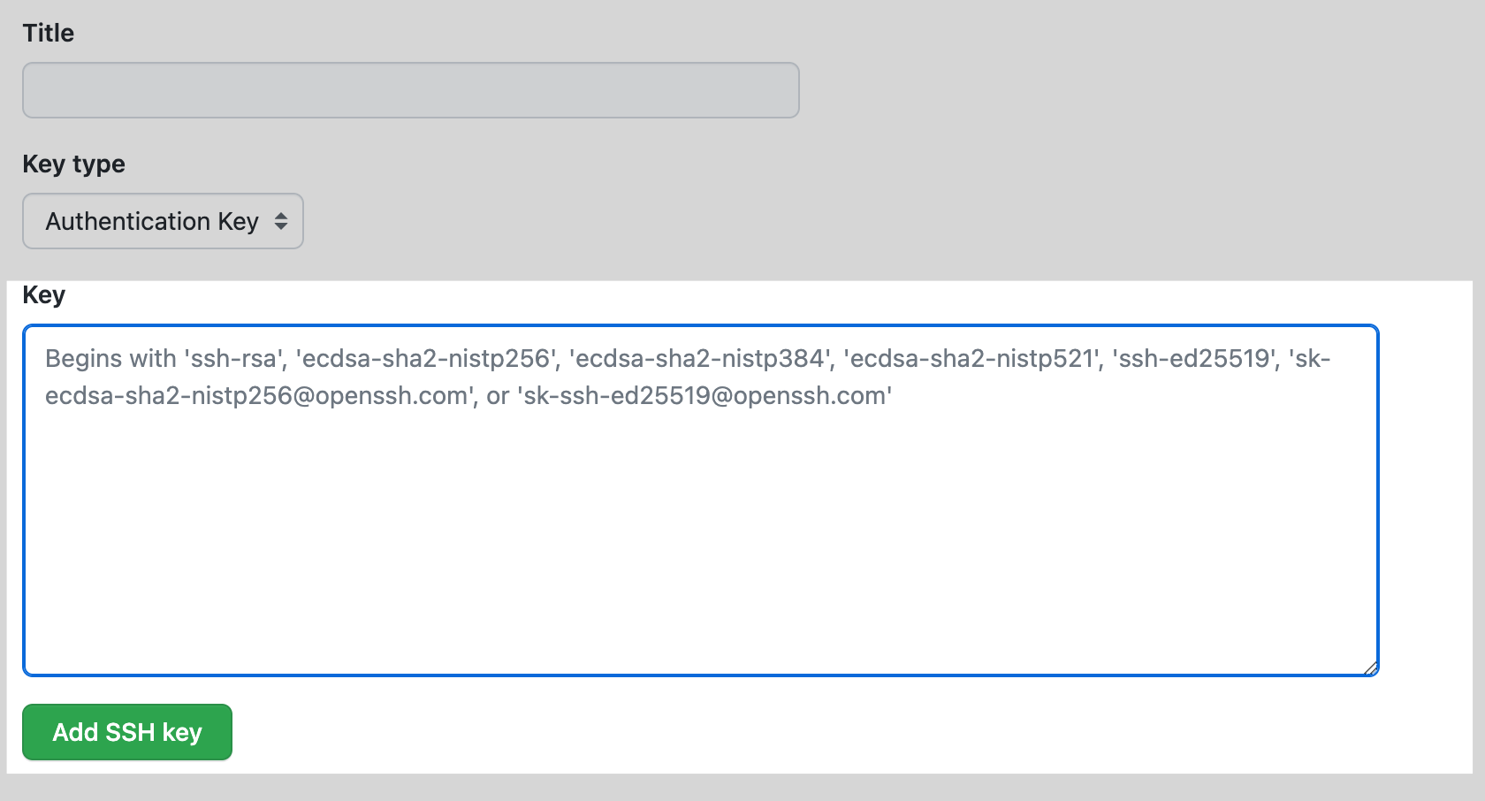Image resolution: width=1485 pixels, height=801 pixels.
Task: Select the 'Authentication Key' text in selector
Action: click(x=152, y=221)
